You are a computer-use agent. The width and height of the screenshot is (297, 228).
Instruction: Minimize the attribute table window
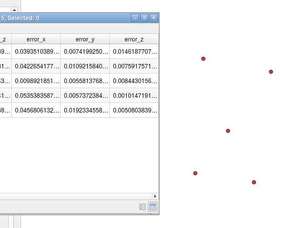pos(135,18)
